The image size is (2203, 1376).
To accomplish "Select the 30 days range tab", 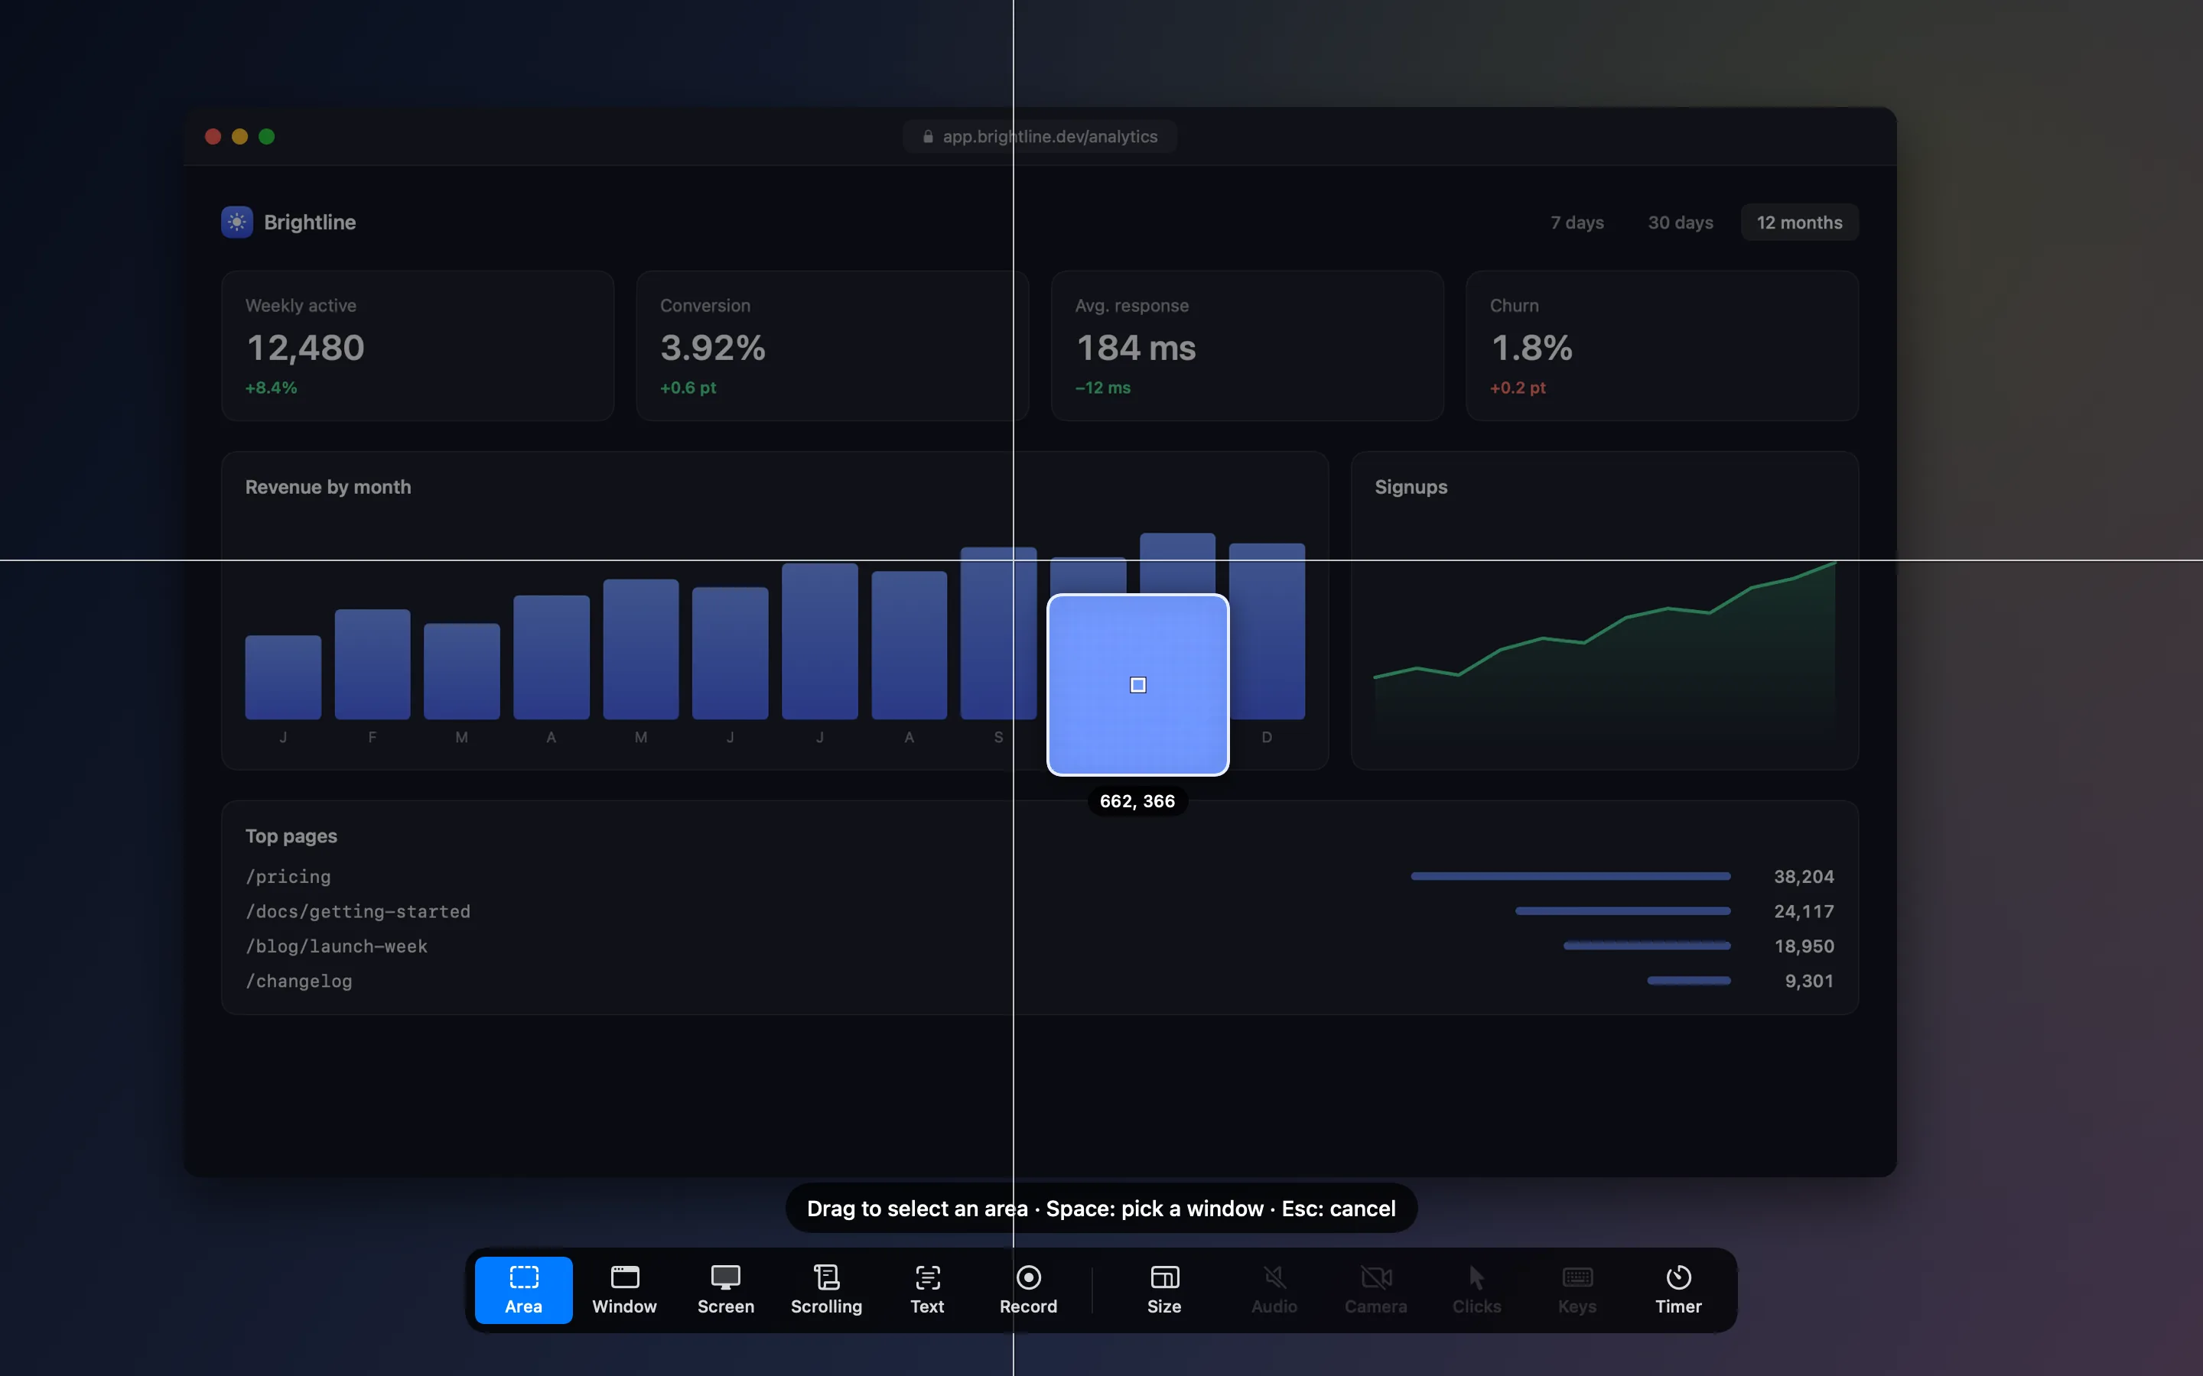I will (x=1681, y=222).
